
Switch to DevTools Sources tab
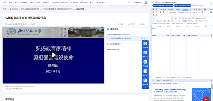coord(178,9)
